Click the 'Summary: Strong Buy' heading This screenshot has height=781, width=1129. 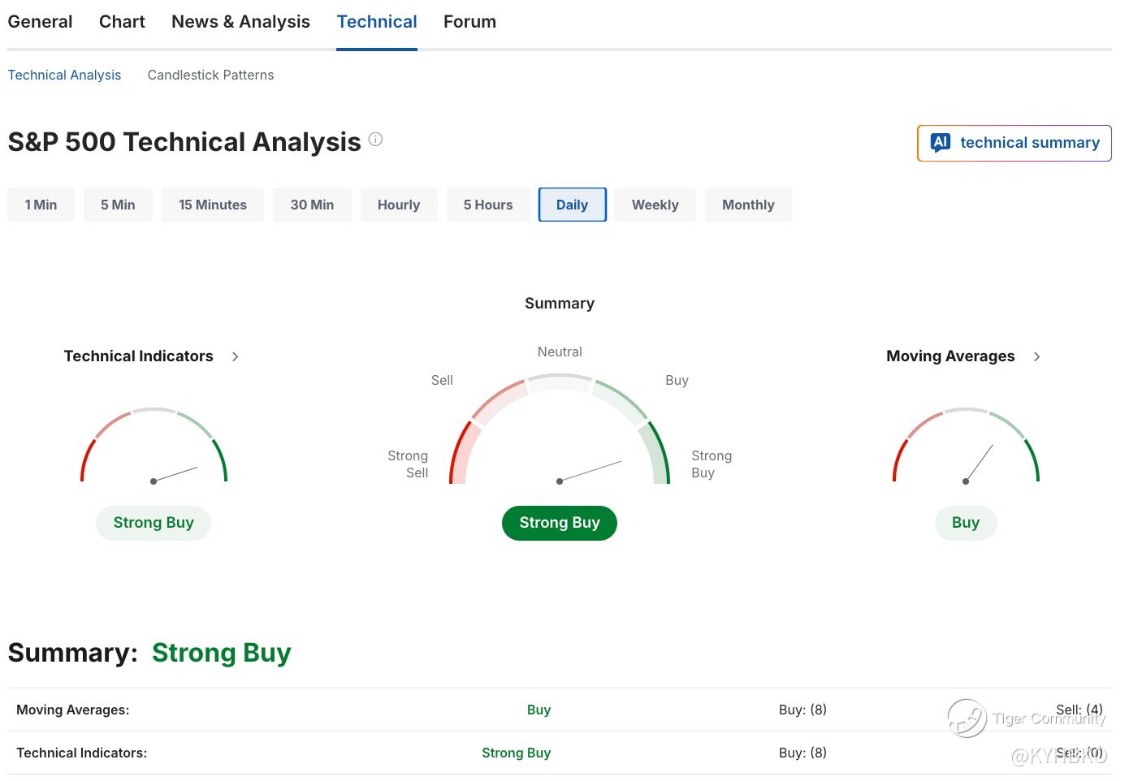point(149,653)
